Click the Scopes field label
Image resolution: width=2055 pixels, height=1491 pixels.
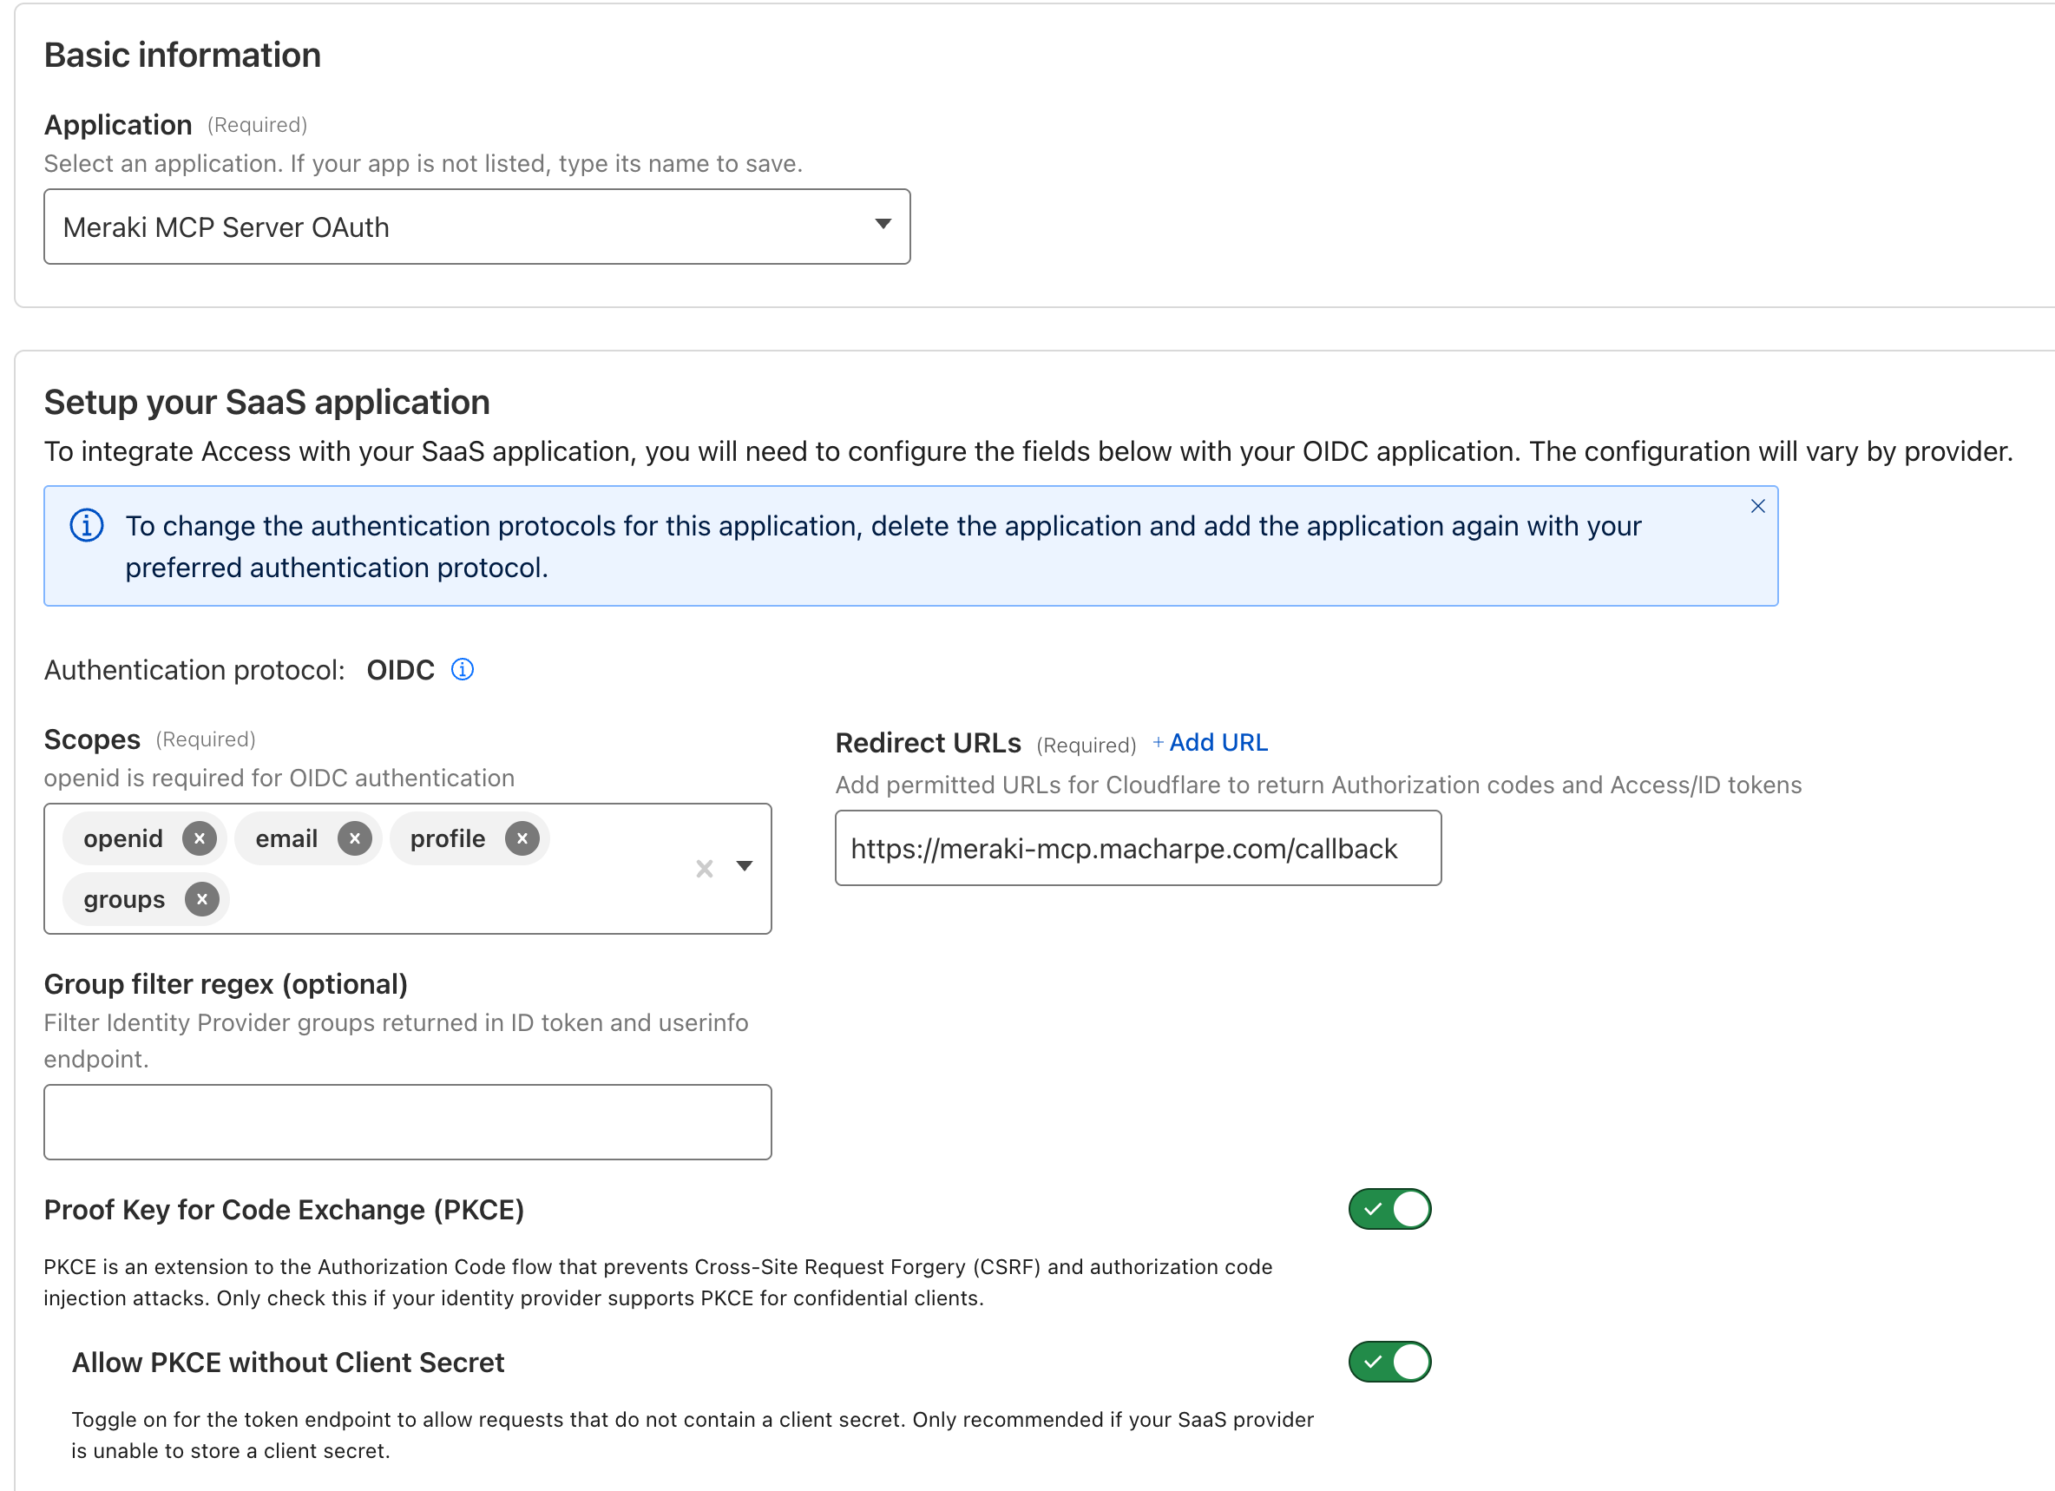click(92, 739)
